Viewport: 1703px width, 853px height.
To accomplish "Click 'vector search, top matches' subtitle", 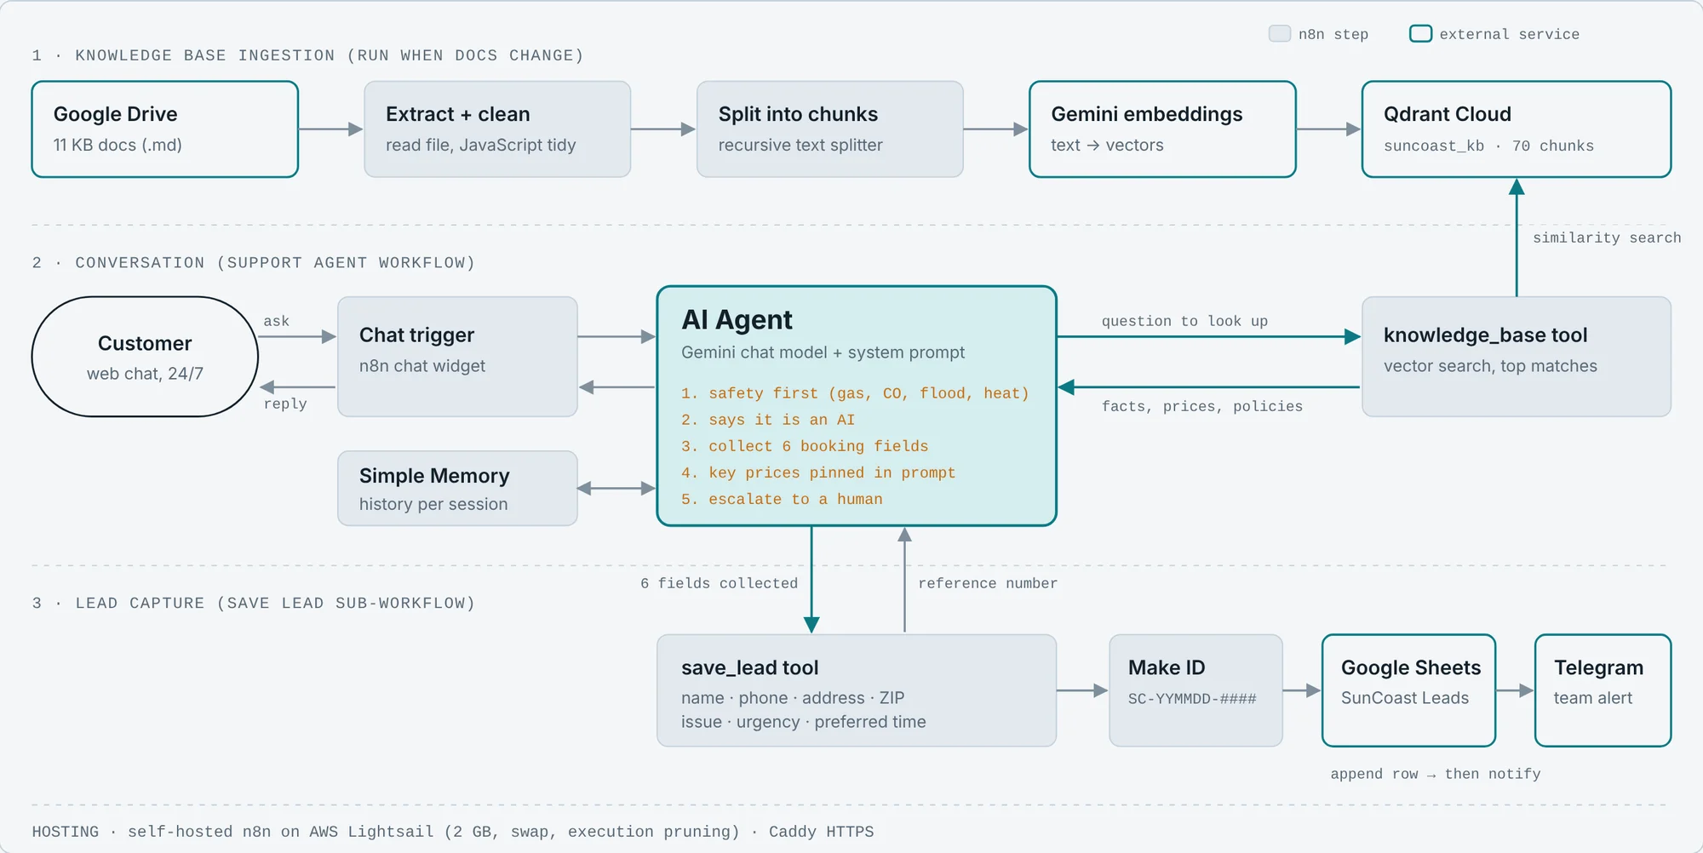I will point(1490,366).
